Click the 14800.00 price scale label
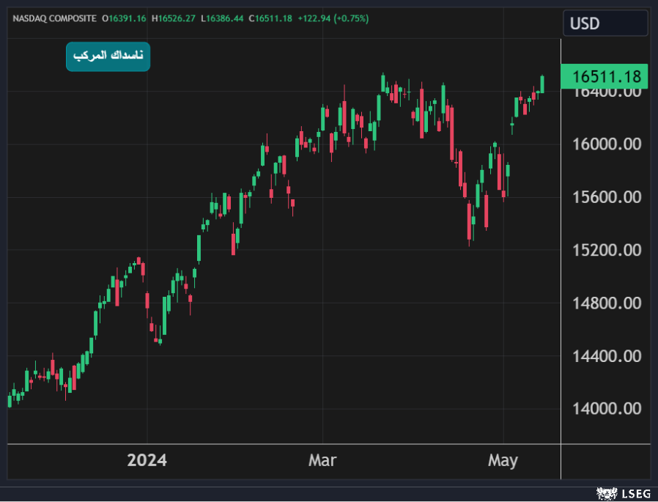This screenshot has height=502, width=658. click(607, 303)
